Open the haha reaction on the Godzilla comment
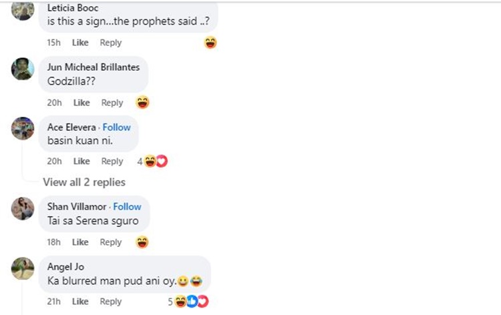The image size is (501, 315). tap(142, 103)
